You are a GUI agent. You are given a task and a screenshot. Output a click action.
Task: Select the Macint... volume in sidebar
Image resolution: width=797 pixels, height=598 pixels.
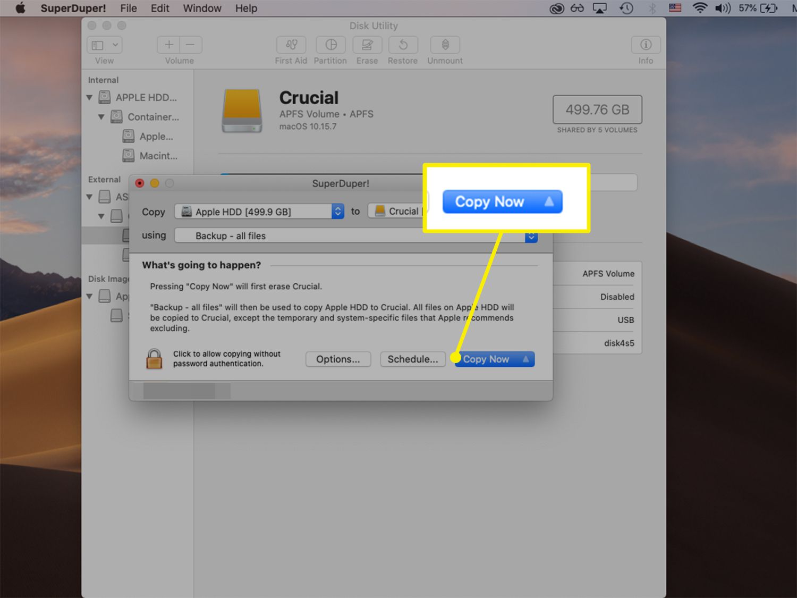pos(158,156)
